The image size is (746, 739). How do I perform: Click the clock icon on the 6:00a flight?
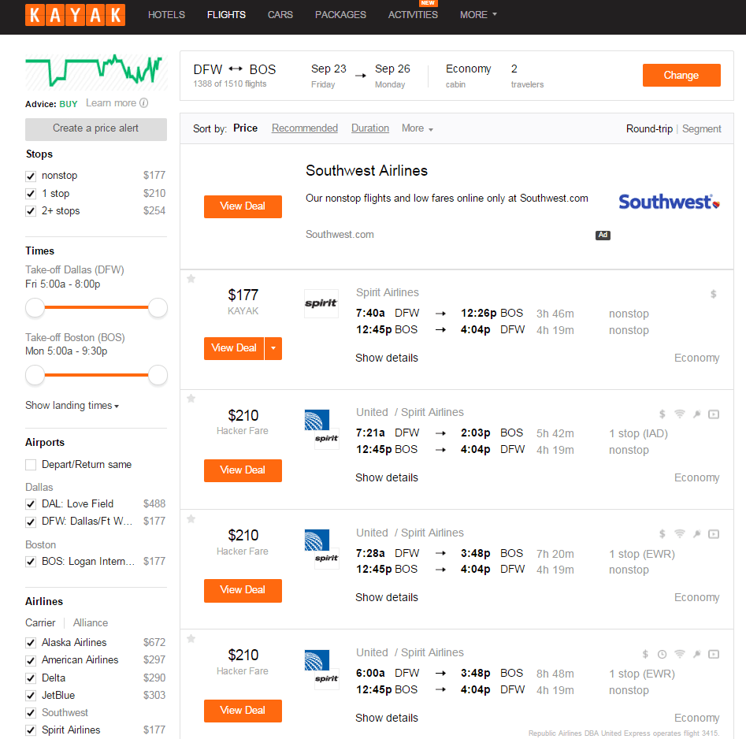point(662,654)
